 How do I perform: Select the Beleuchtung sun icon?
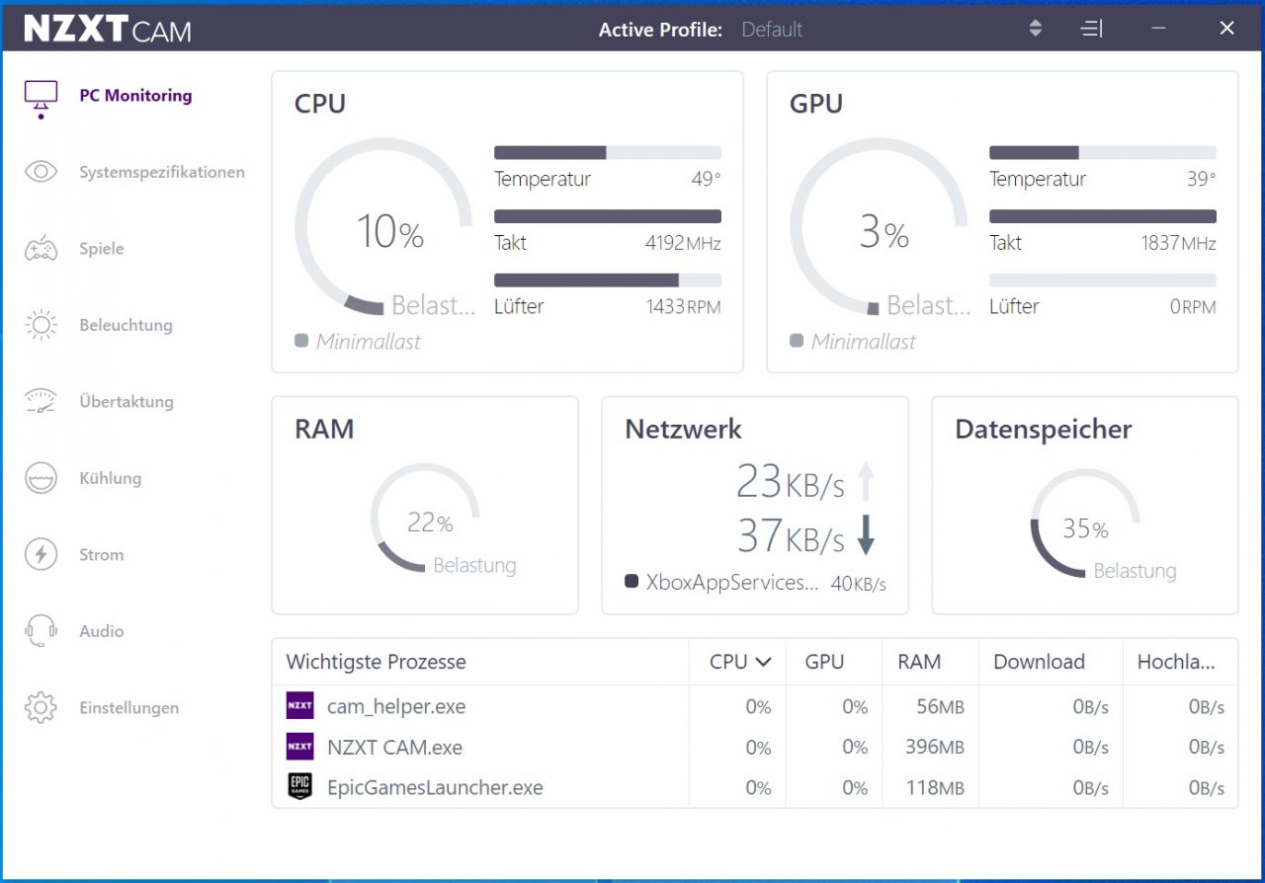[41, 325]
